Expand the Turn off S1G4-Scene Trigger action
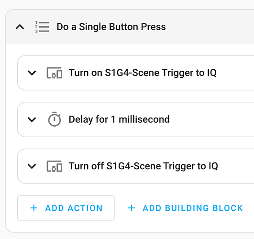The image size is (254, 239). [x=32, y=166]
